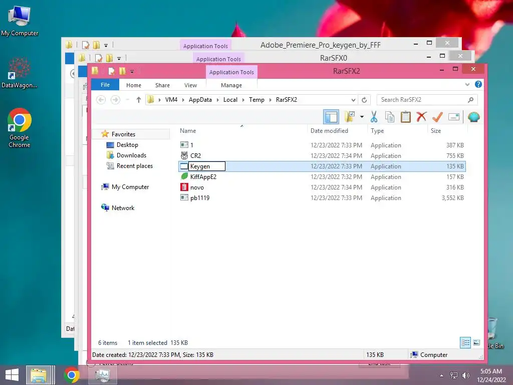Screen dimensions: 513x385
Task: Click the volume speaker tray icon
Action: pos(465,375)
